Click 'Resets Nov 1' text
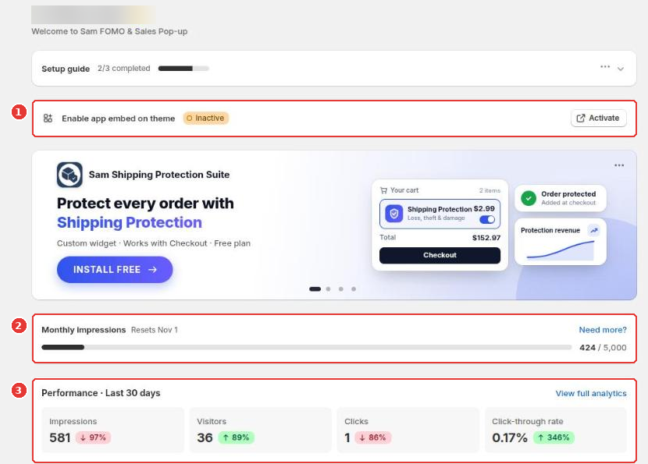 tap(154, 330)
